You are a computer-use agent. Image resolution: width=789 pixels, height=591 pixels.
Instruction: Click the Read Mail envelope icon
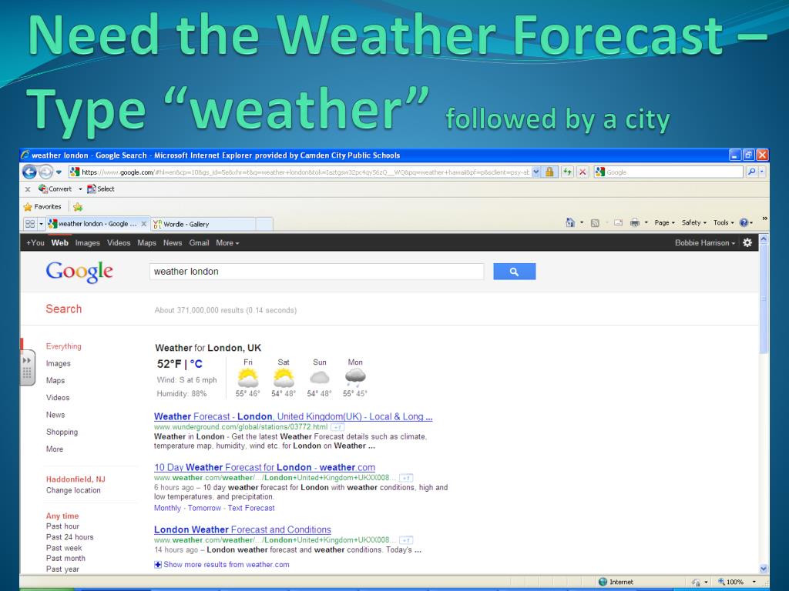pyautogui.click(x=619, y=222)
